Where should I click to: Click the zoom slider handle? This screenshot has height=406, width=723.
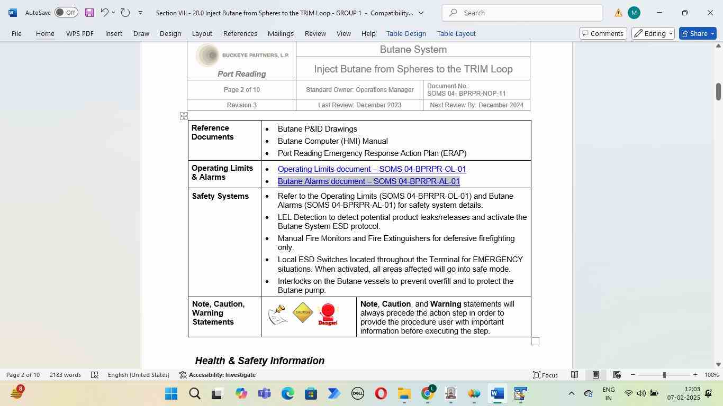(664, 375)
